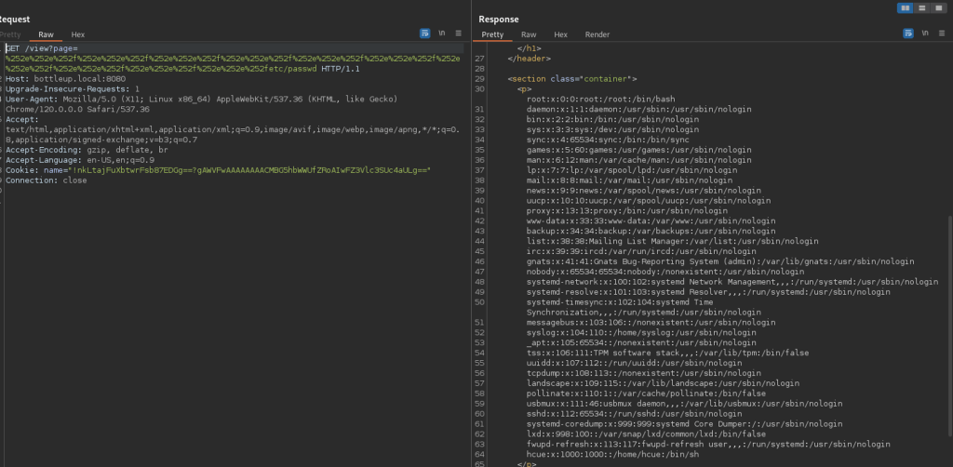953x467 pixels.
Task: Open the Response Pretty tab
Action: [x=492, y=34]
